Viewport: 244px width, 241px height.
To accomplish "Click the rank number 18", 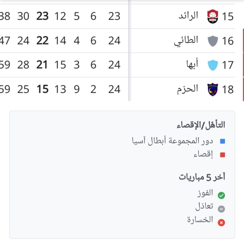I will point(228,90).
